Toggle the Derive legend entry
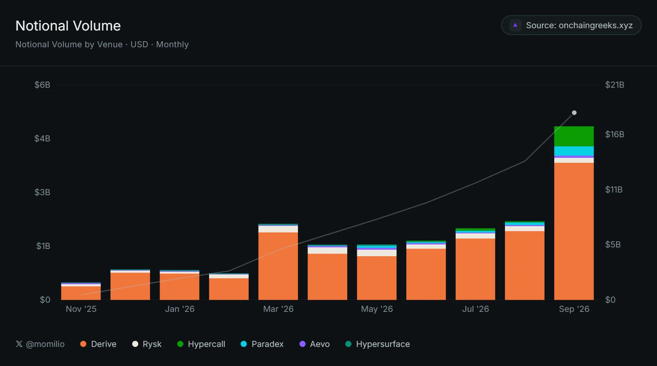Image resolution: width=657 pixels, height=366 pixels. pos(98,344)
